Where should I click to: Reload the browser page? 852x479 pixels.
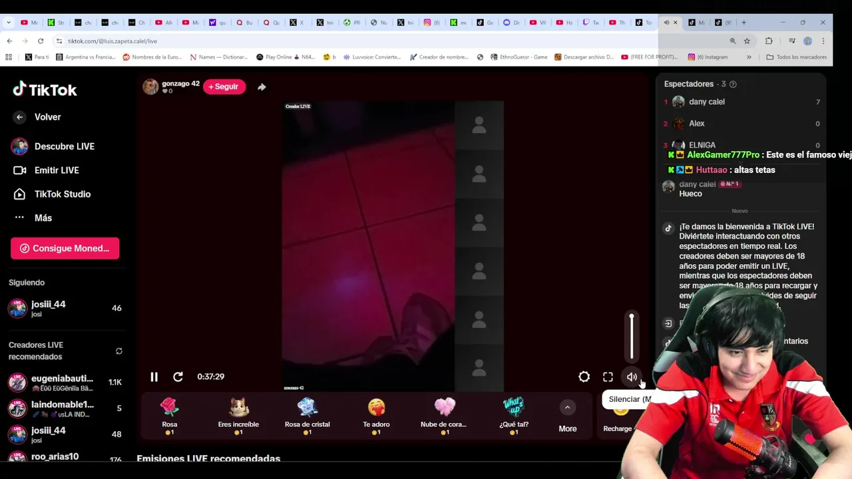coord(41,41)
